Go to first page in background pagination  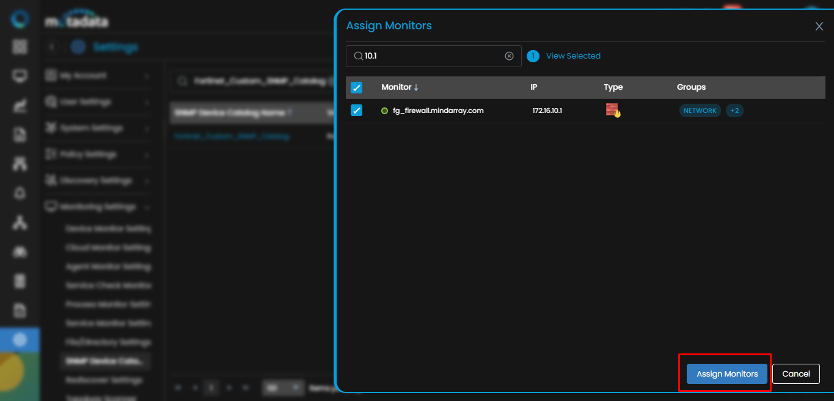point(178,388)
